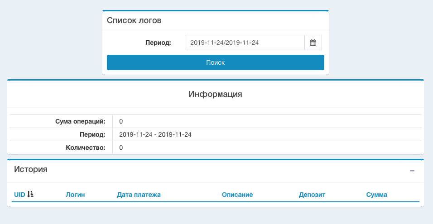The width and height of the screenshot is (433, 224).
Task: Click the Период label in search form
Action: point(158,43)
